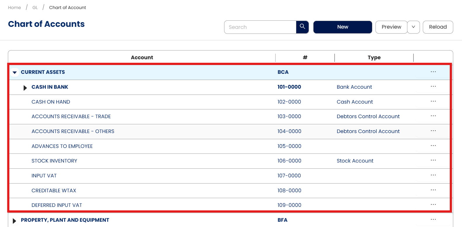
Task: Click account number 103-0000
Action: click(289, 116)
